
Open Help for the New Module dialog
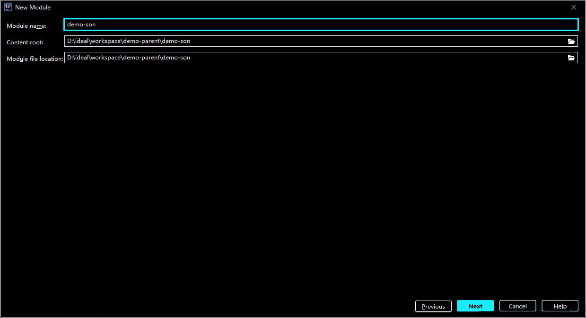click(560, 306)
